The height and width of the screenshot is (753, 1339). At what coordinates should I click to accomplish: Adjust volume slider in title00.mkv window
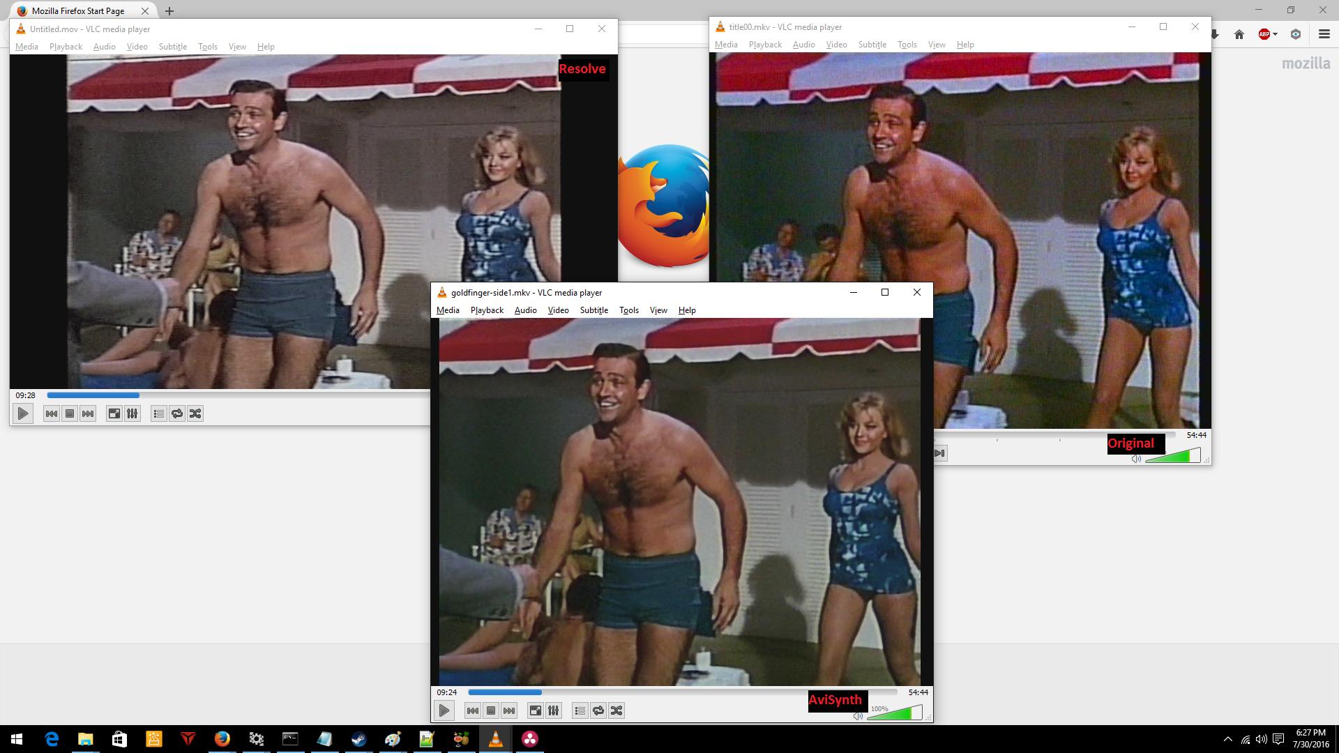point(1173,455)
